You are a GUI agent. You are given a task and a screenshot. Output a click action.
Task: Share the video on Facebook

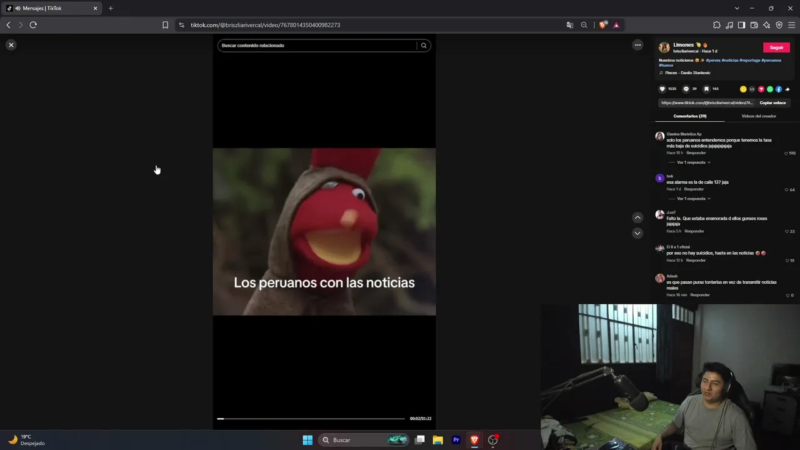[x=778, y=89]
